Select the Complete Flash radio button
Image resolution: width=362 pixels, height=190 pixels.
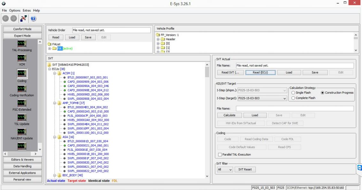(x=293, y=98)
